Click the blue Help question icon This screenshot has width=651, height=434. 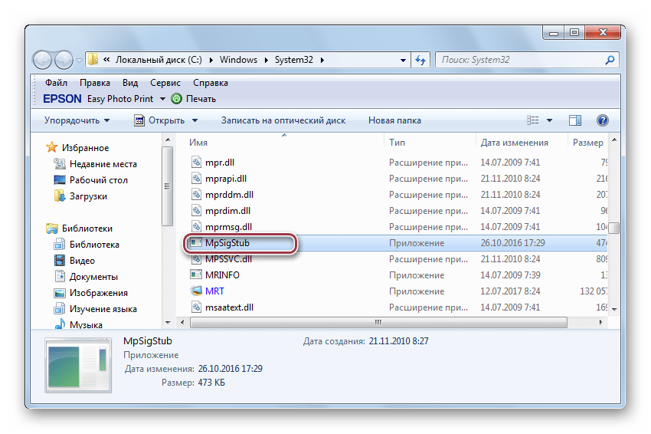coord(603,120)
